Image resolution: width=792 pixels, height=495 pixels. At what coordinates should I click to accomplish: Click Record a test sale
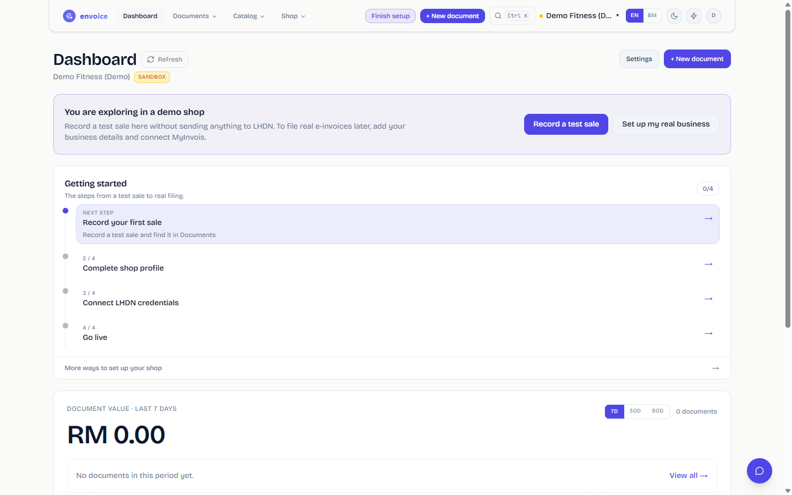(x=566, y=124)
